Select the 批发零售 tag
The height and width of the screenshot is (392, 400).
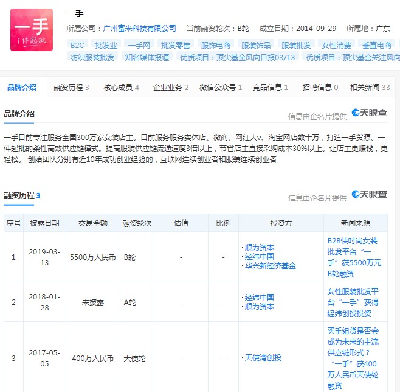pos(176,45)
